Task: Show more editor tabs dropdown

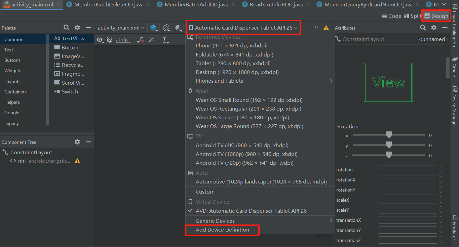Action: tap(444, 4)
